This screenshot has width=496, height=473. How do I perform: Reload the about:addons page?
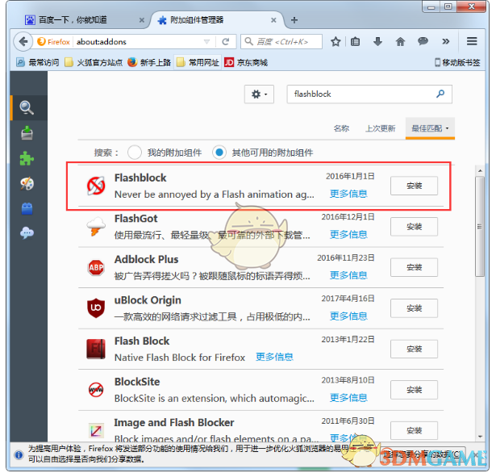[226, 42]
